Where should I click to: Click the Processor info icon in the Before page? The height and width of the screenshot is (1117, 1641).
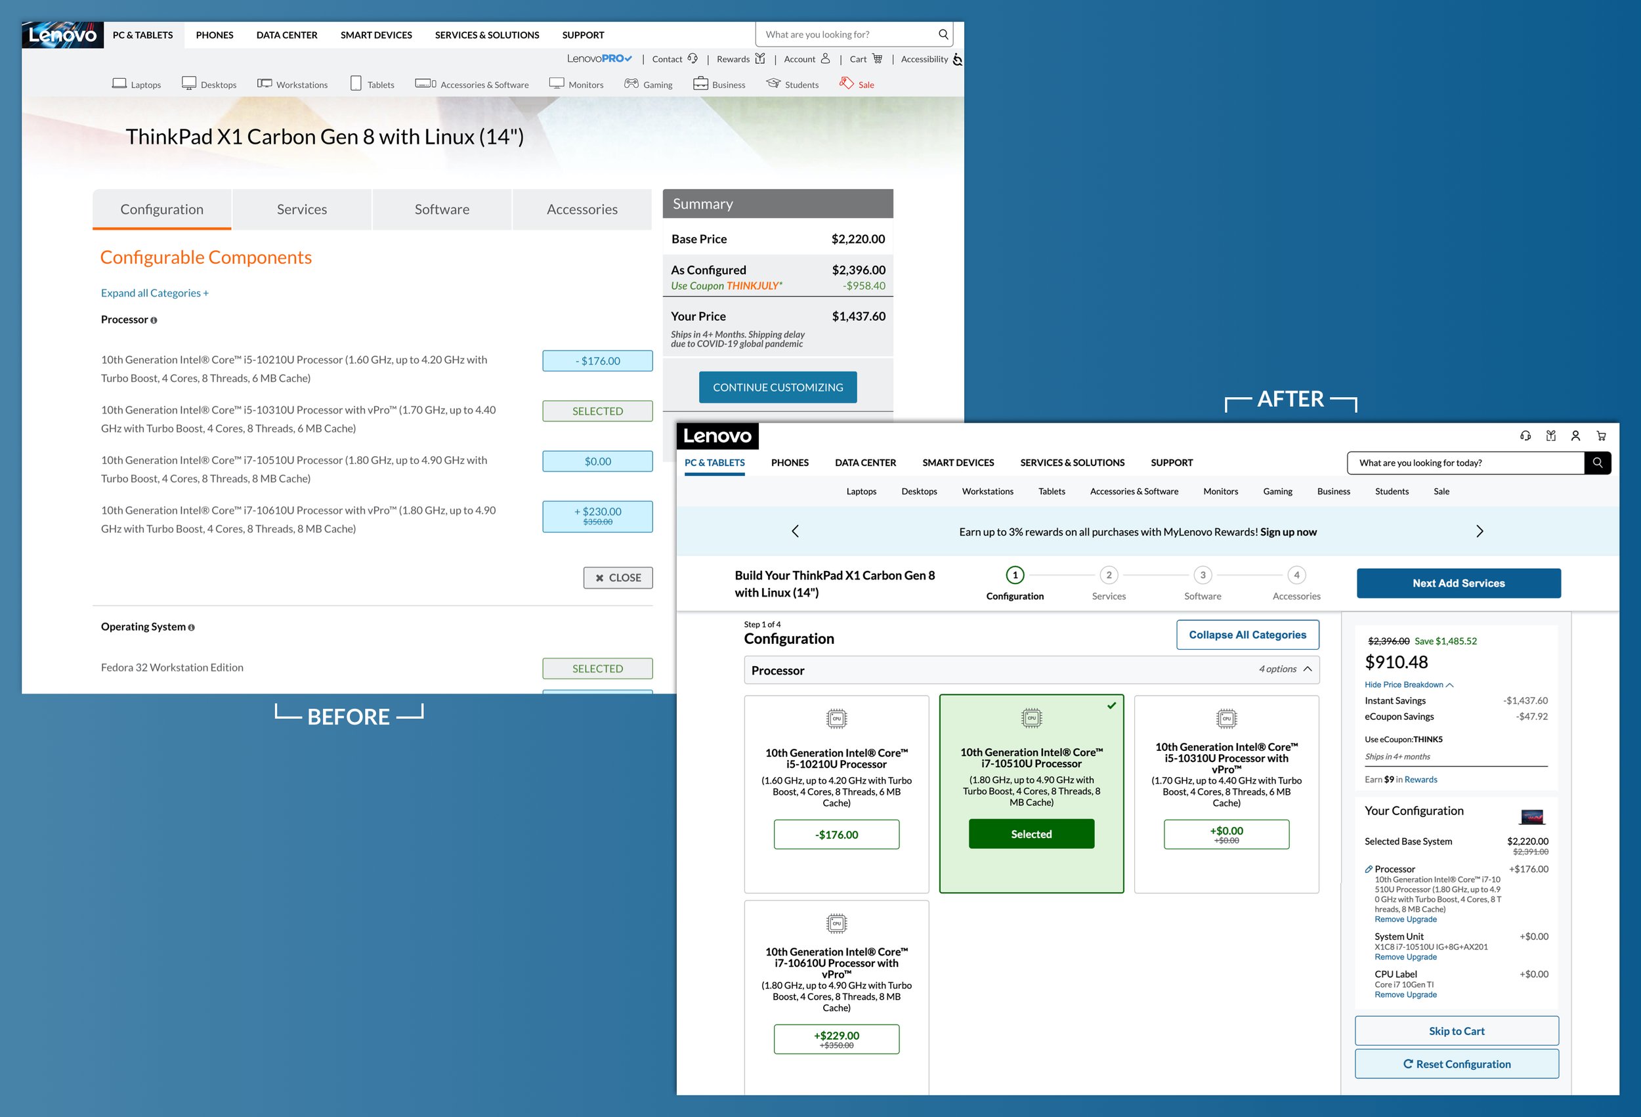pos(153,320)
